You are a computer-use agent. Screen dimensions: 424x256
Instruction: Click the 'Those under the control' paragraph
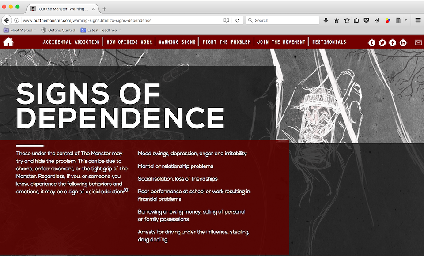[x=72, y=173]
